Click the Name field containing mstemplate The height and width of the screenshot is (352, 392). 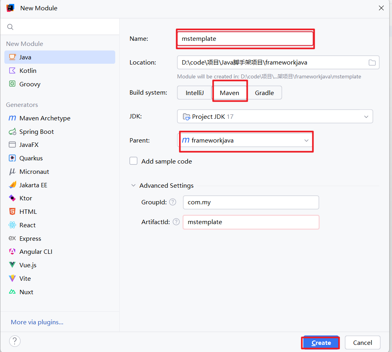tap(245, 38)
